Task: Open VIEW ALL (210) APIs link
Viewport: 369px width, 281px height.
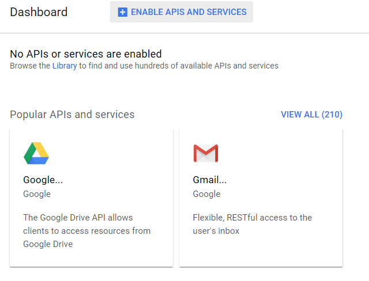Action: 311,115
